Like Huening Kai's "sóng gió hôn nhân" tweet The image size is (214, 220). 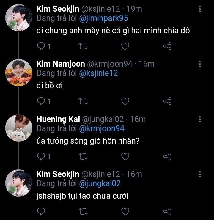(x=125, y=156)
